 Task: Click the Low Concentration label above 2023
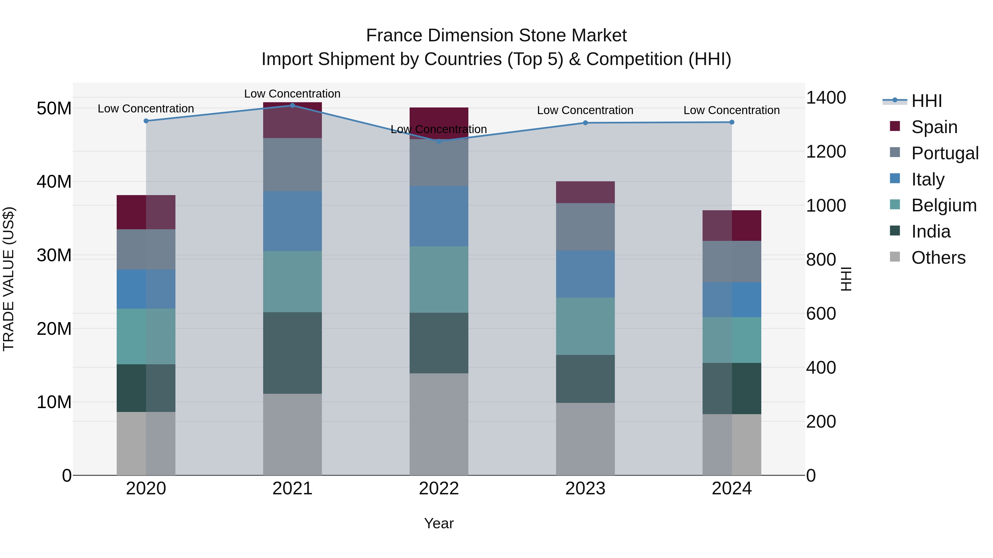pyautogui.click(x=585, y=110)
